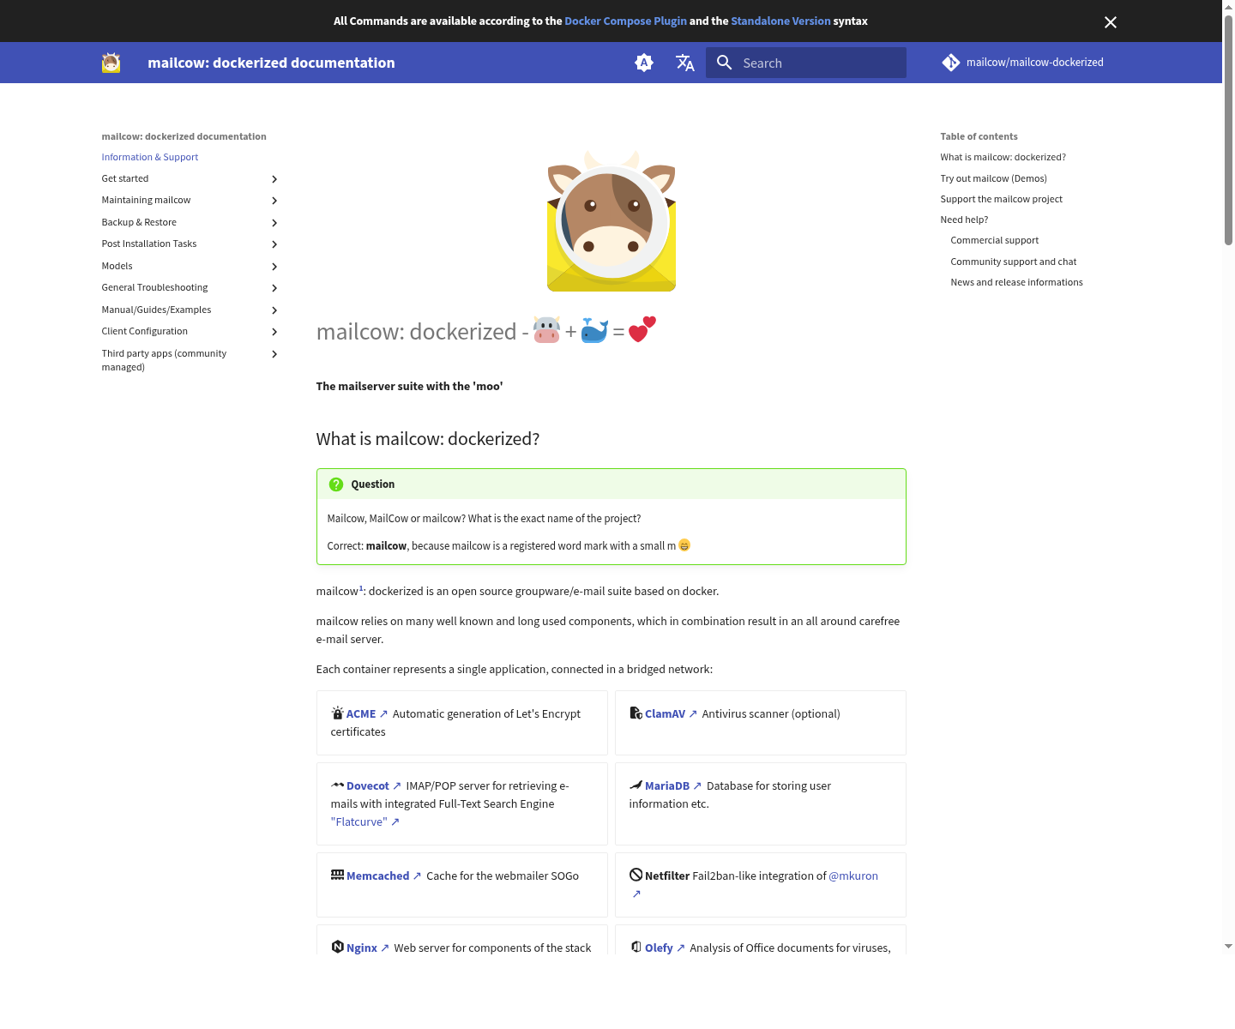Select Information & Support in sidebar
The height and width of the screenshot is (1029, 1235).
point(150,157)
